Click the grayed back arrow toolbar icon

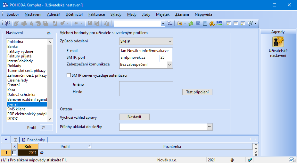coord(76,23)
